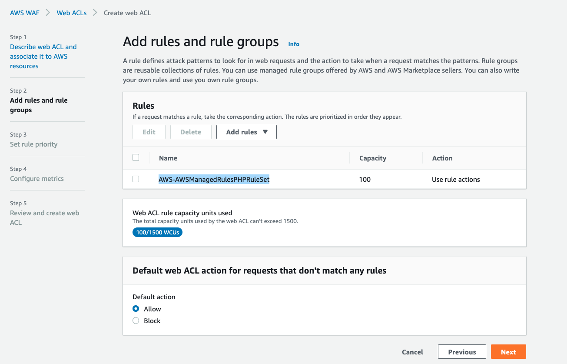
Task: Select the header checkbox for all rules
Action: 136,158
